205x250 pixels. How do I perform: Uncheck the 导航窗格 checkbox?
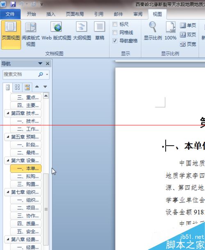(115, 41)
